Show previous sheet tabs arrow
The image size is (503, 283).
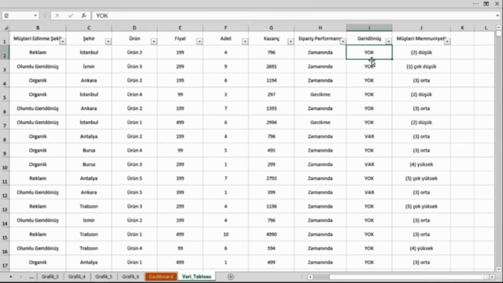10,277
